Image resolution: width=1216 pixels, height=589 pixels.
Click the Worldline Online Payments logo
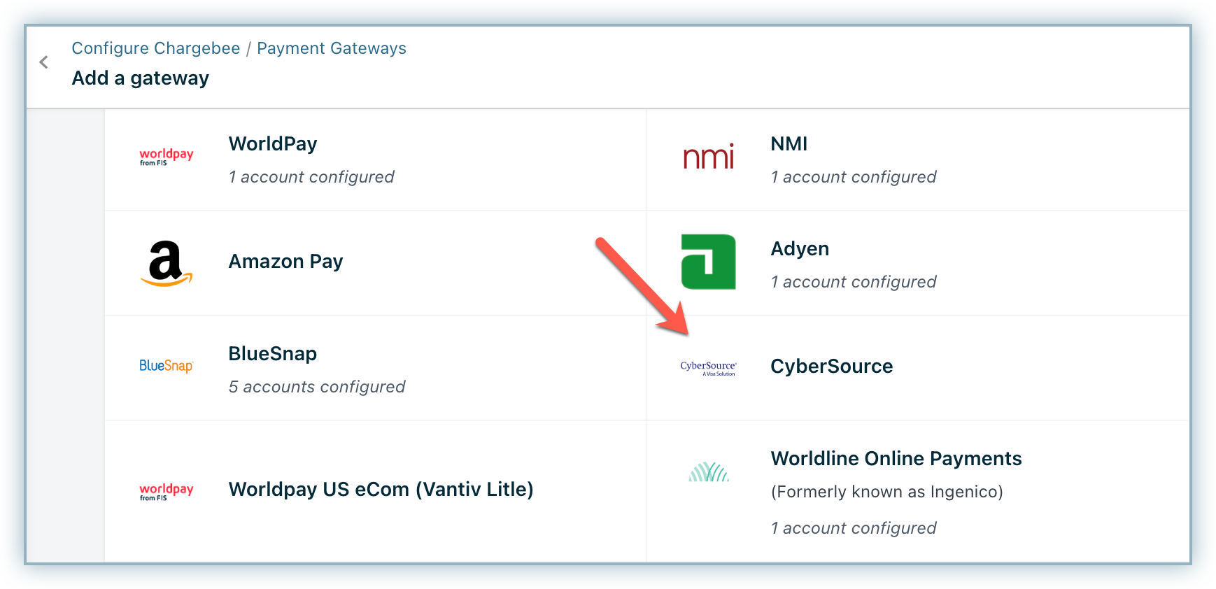pos(708,472)
